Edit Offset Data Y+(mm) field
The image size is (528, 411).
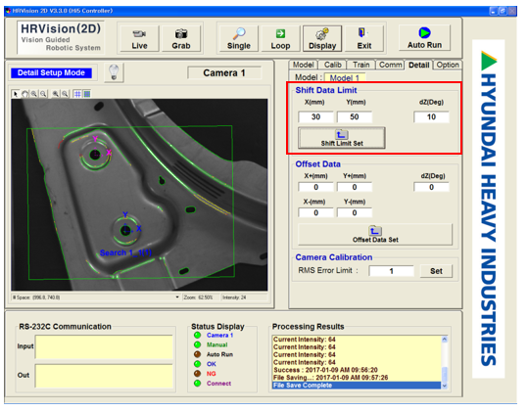click(x=355, y=187)
